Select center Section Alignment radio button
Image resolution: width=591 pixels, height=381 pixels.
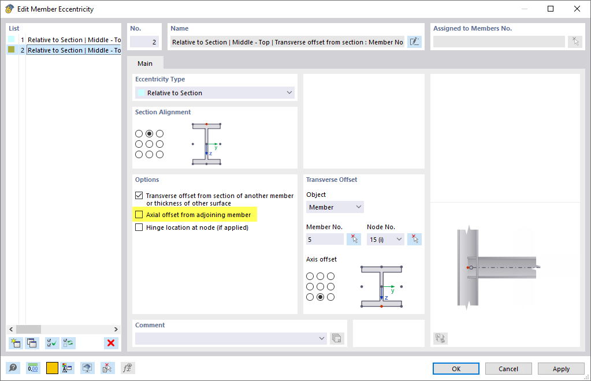click(x=149, y=144)
